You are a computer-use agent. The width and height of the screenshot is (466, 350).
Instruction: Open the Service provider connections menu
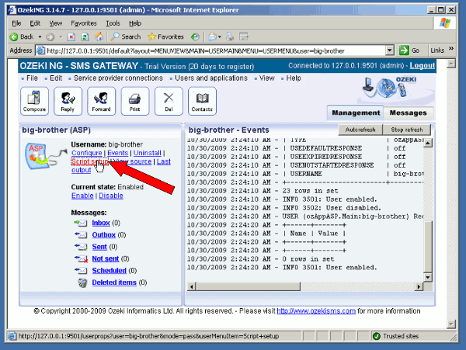click(118, 78)
